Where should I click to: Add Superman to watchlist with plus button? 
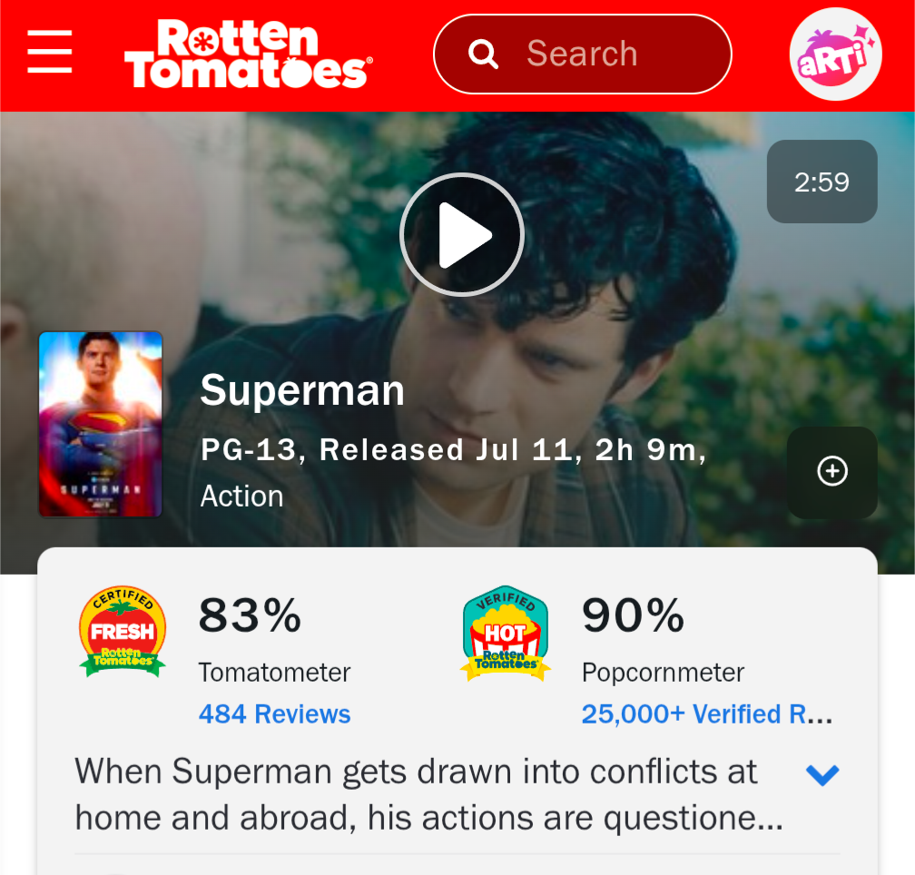[x=832, y=472]
